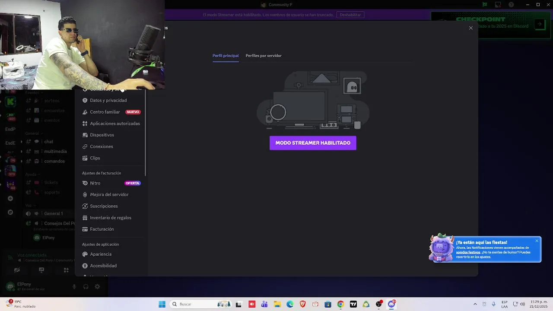Toggle microphone mute in user panel
Screen dimensions: 553x311
pyautogui.click(x=74, y=287)
